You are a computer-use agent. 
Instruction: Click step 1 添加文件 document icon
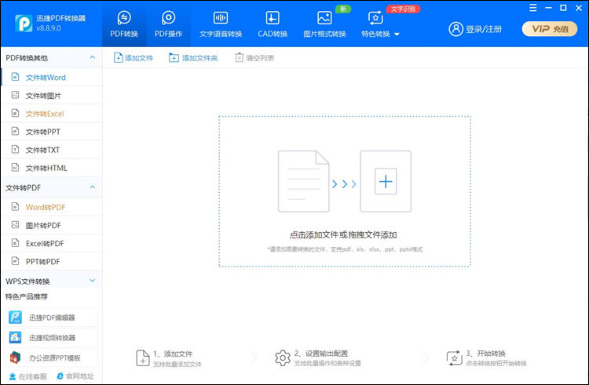tap(143, 358)
